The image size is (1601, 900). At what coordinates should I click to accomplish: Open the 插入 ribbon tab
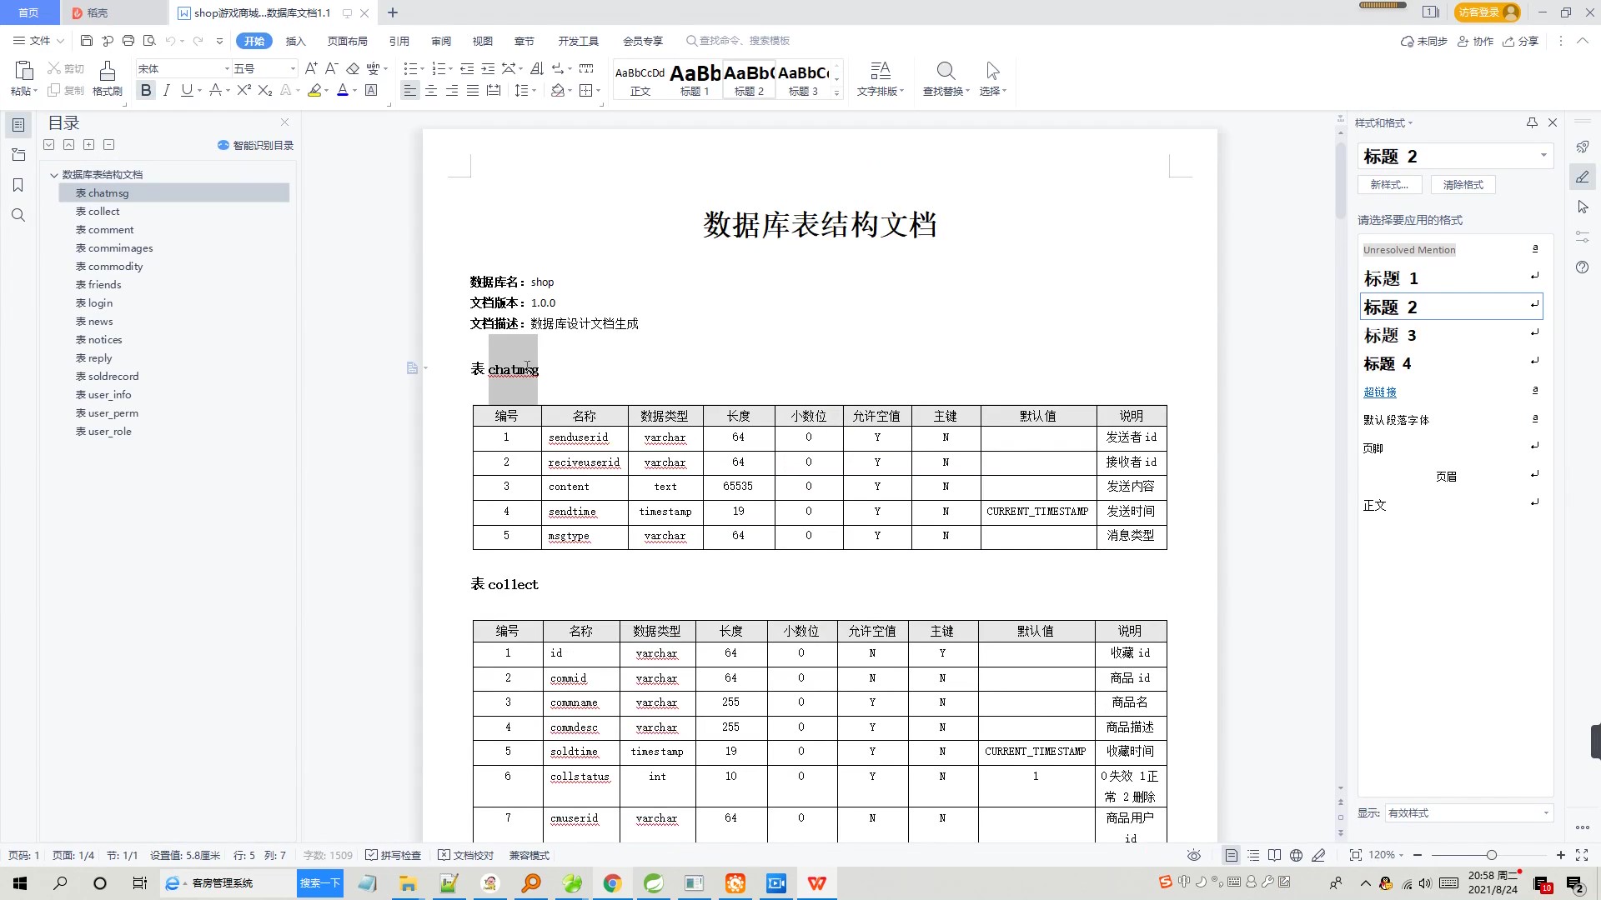pyautogui.click(x=295, y=41)
